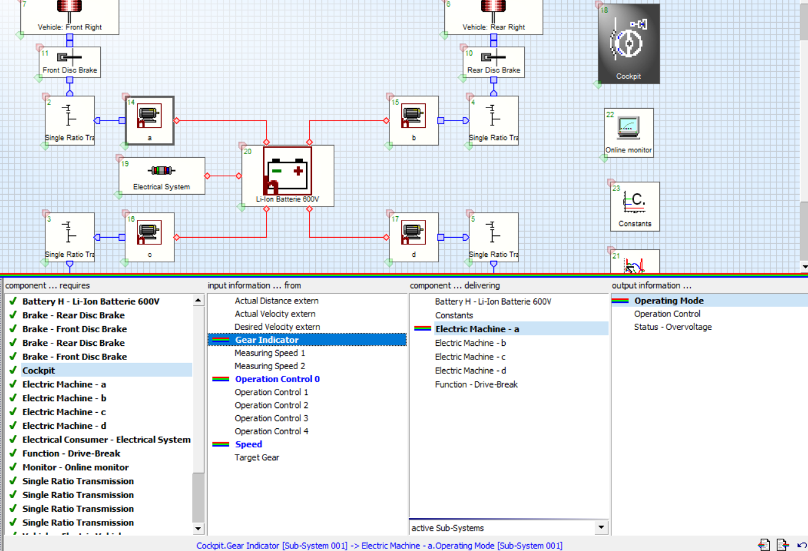Select Operation Control 0 input
Image resolution: width=808 pixels, height=551 pixels.
tap(277, 379)
